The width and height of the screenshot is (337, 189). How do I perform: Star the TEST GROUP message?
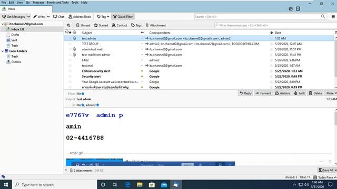pyautogui.click(x=70, y=44)
